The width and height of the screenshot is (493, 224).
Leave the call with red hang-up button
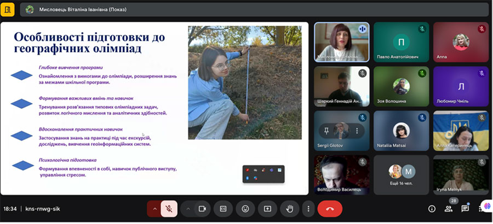point(330,209)
